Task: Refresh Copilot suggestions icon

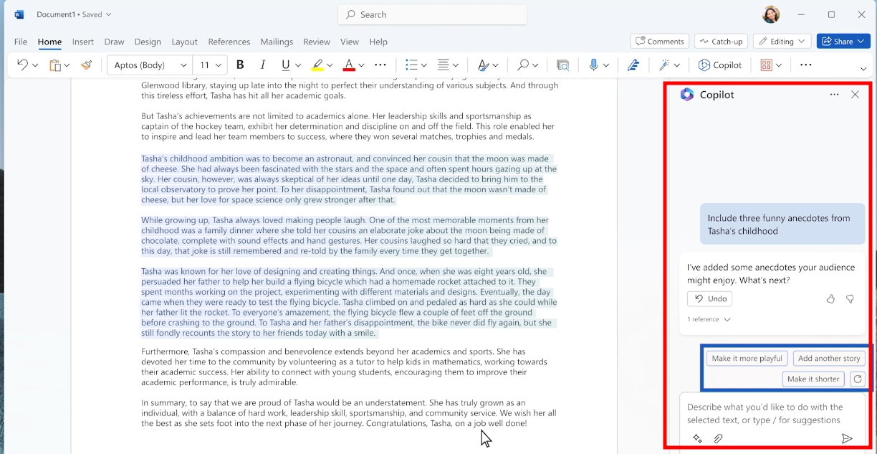Action: [858, 379]
